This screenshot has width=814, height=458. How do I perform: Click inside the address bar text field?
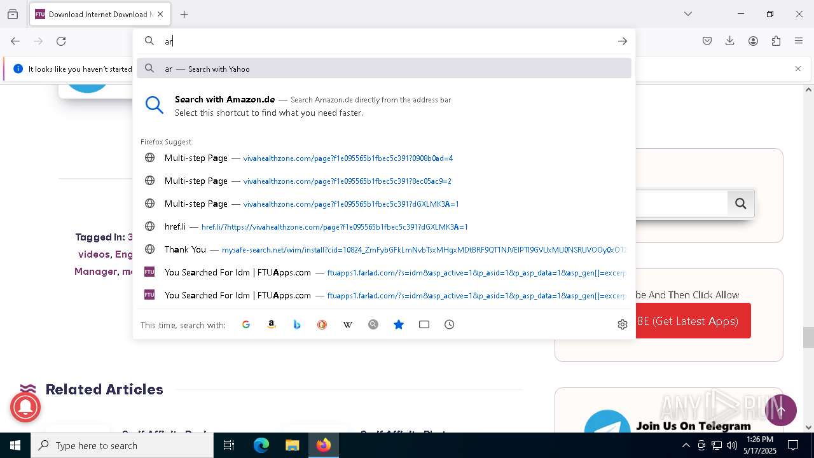coord(388,41)
